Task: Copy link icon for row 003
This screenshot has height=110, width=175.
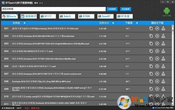Action: click(151, 43)
